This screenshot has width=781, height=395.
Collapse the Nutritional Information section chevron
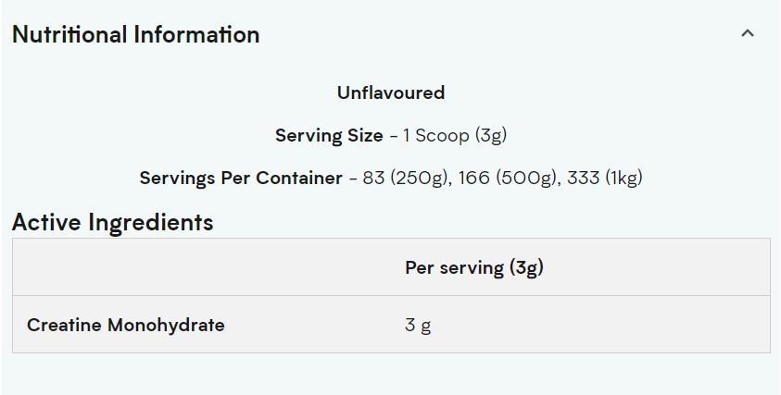[x=748, y=34]
